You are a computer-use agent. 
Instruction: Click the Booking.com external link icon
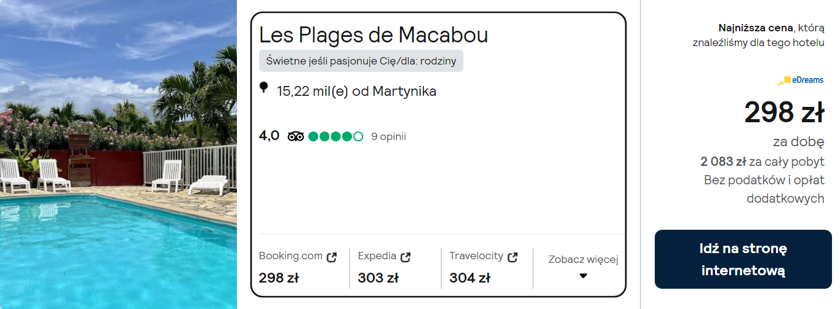pos(332,257)
